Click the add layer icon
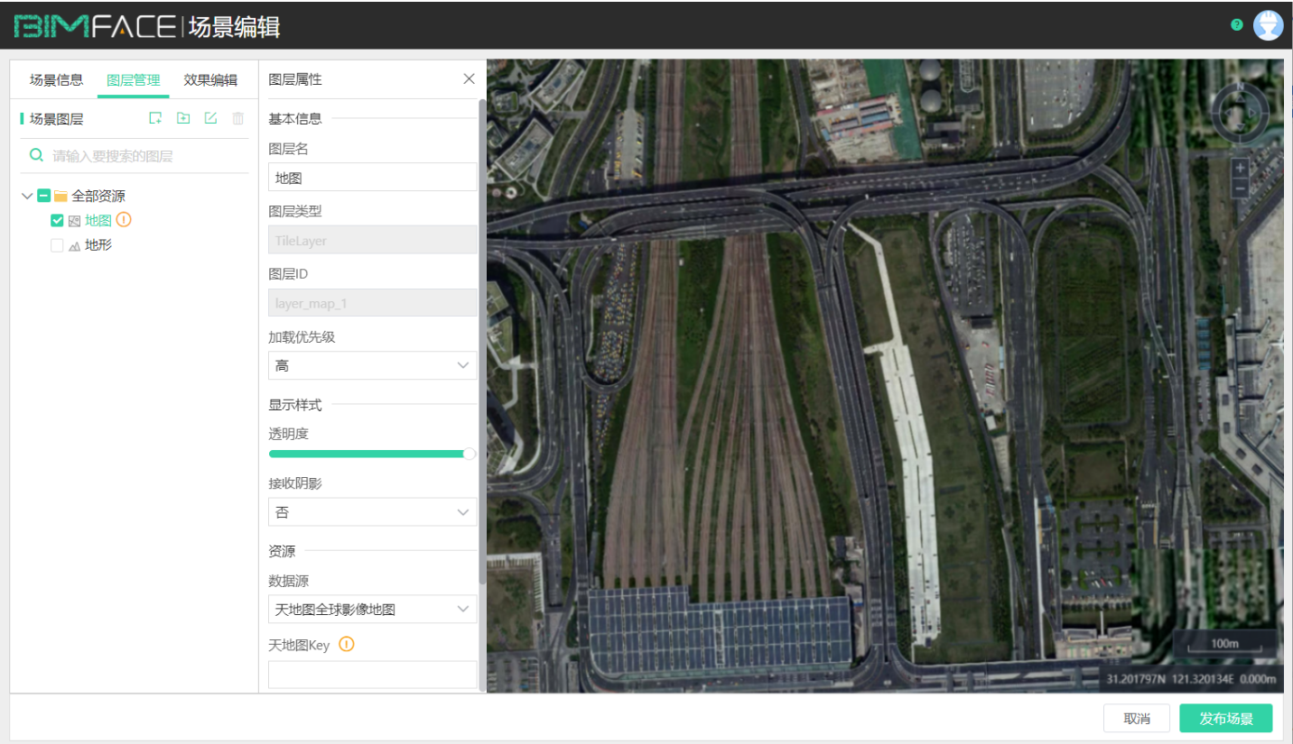1293x744 pixels. point(155,118)
